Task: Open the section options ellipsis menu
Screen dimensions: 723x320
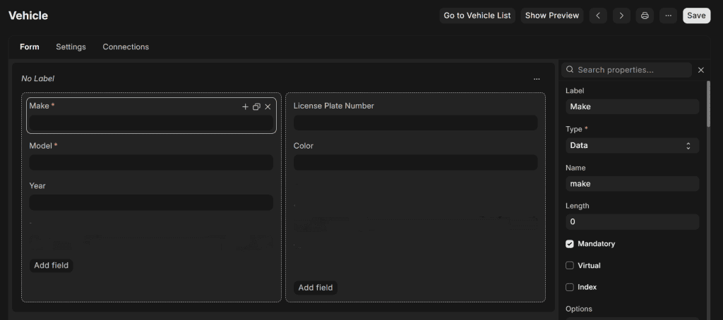Action: (x=537, y=79)
